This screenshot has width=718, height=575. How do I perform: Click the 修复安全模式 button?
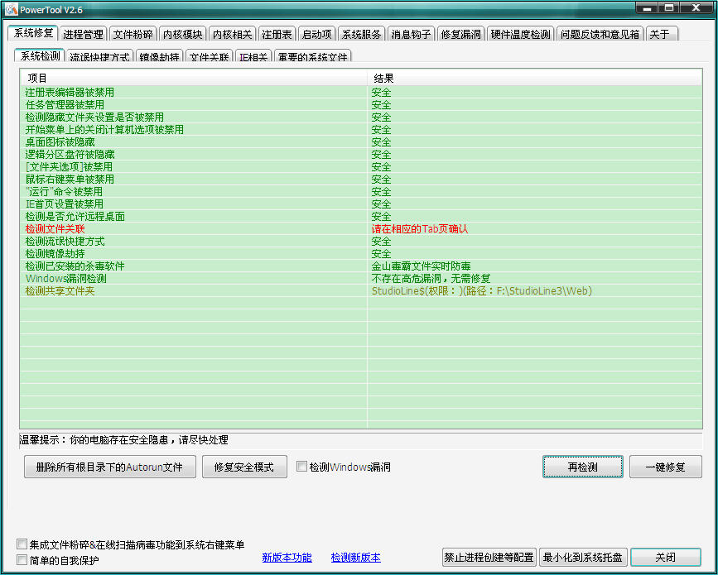(x=244, y=467)
